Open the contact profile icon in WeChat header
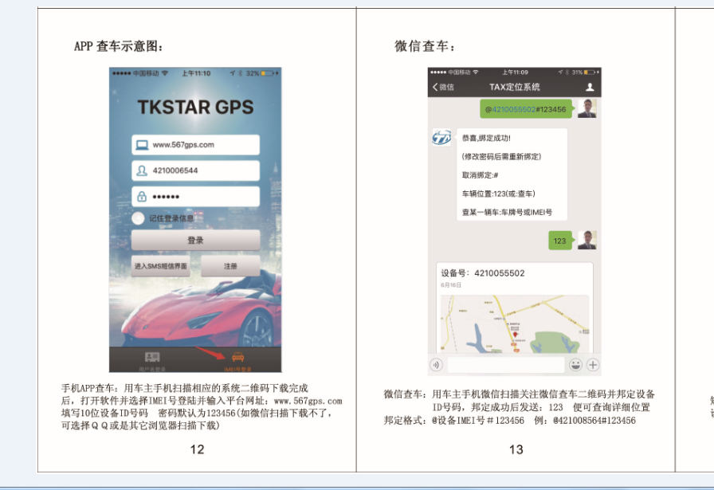714x490 pixels. point(590,87)
